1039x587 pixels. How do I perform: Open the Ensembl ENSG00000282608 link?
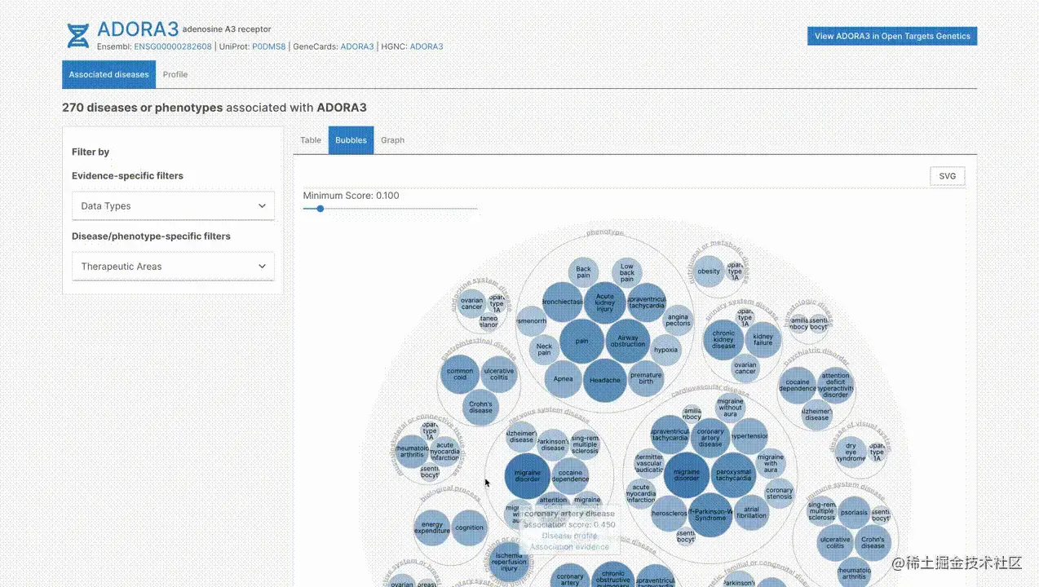(173, 46)
